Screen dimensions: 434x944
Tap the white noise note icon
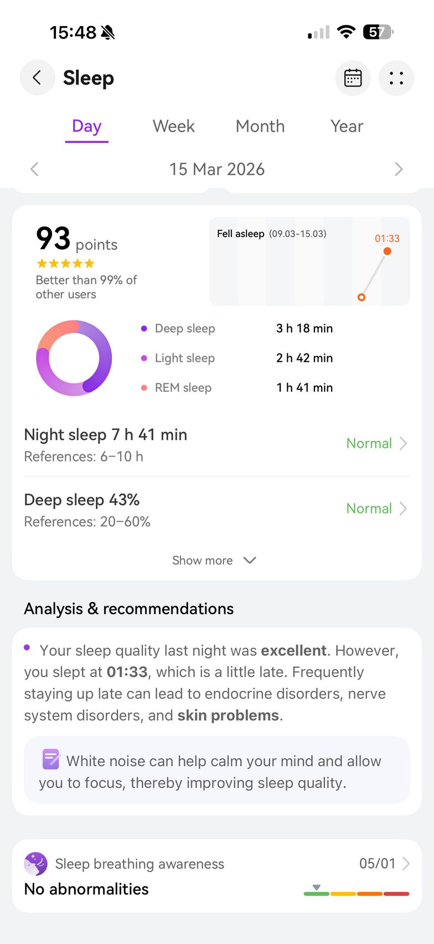tap(51, 759)
